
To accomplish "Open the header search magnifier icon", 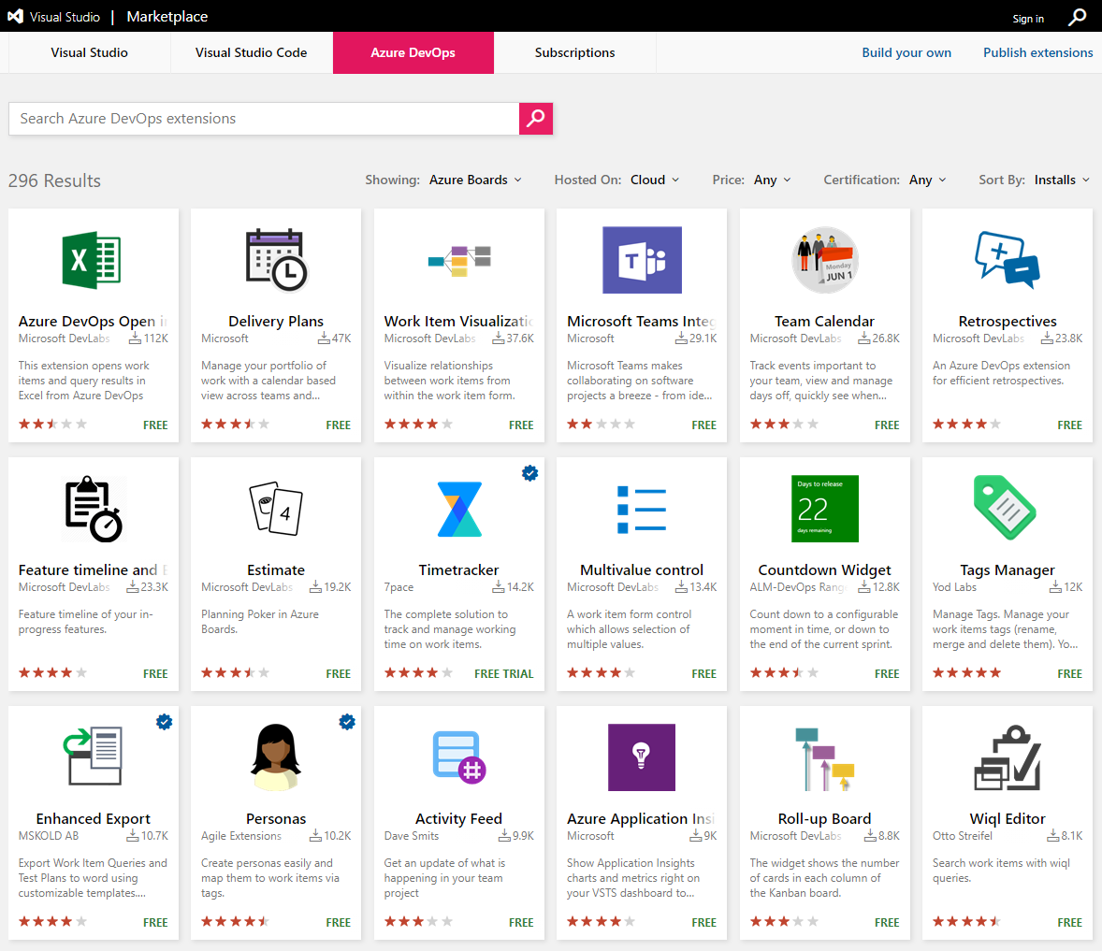I will [1077, 17].
